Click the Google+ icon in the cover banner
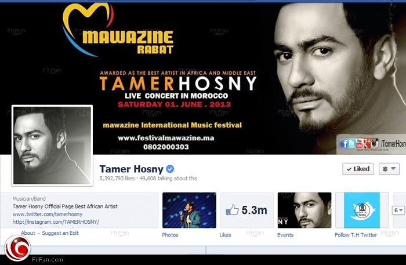 click(x=367, y=143)
